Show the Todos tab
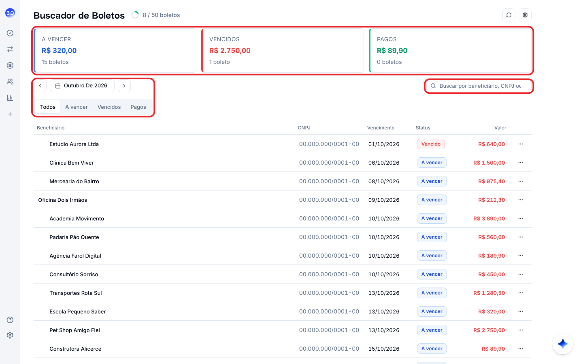The width and height of the screenshot is (583, 364). click(x=48, y=107)
